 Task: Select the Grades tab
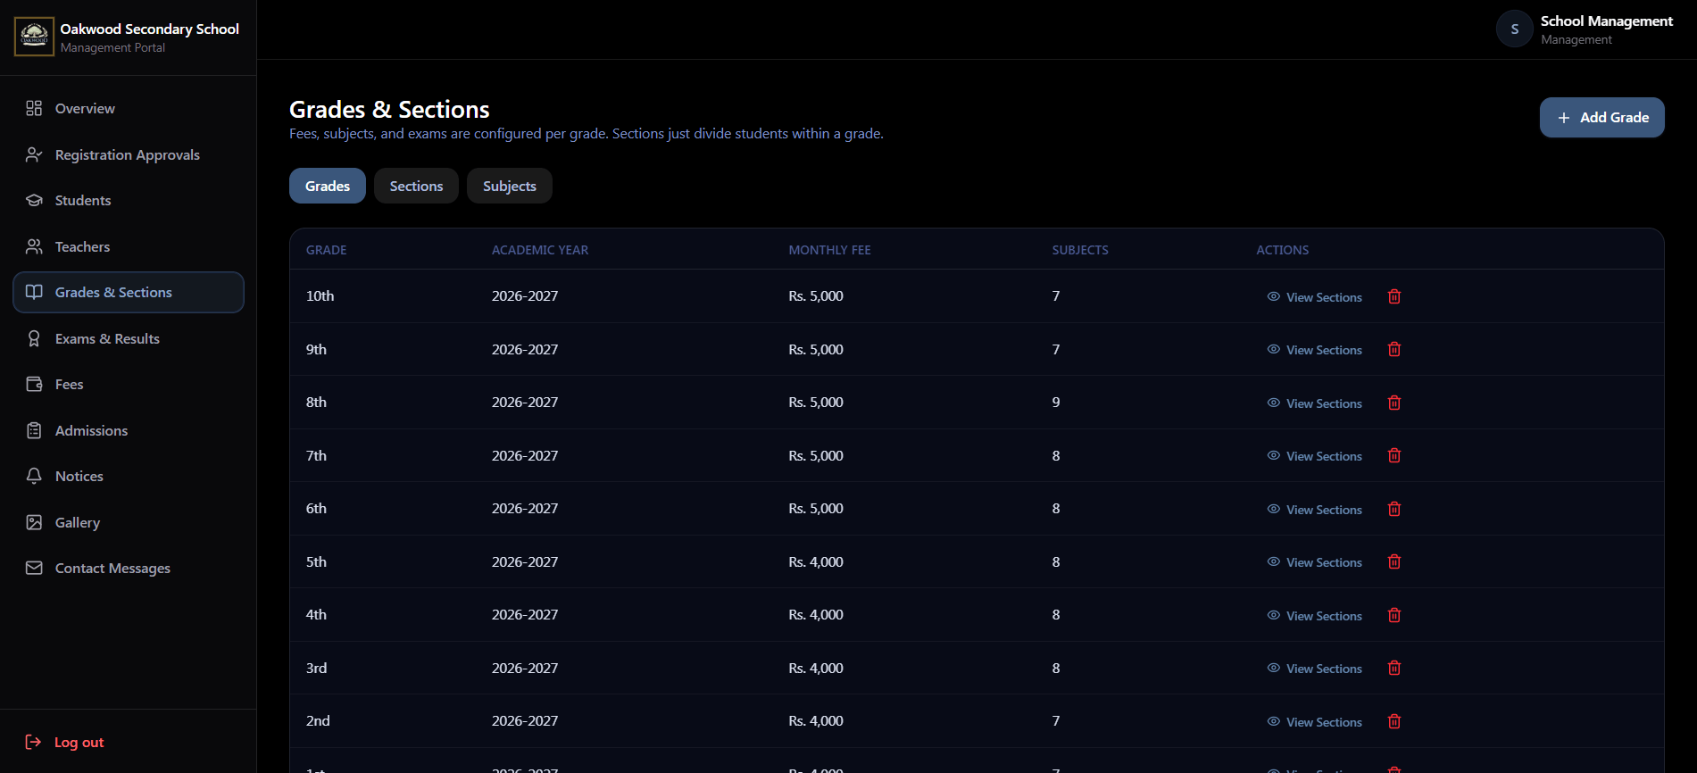coord(328,186)
